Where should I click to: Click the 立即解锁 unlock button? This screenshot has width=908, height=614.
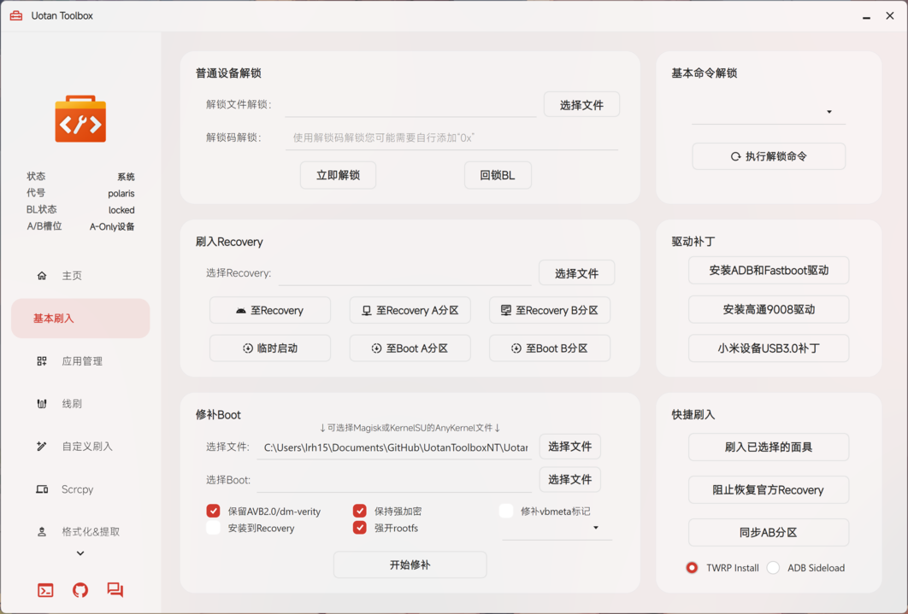338,174
